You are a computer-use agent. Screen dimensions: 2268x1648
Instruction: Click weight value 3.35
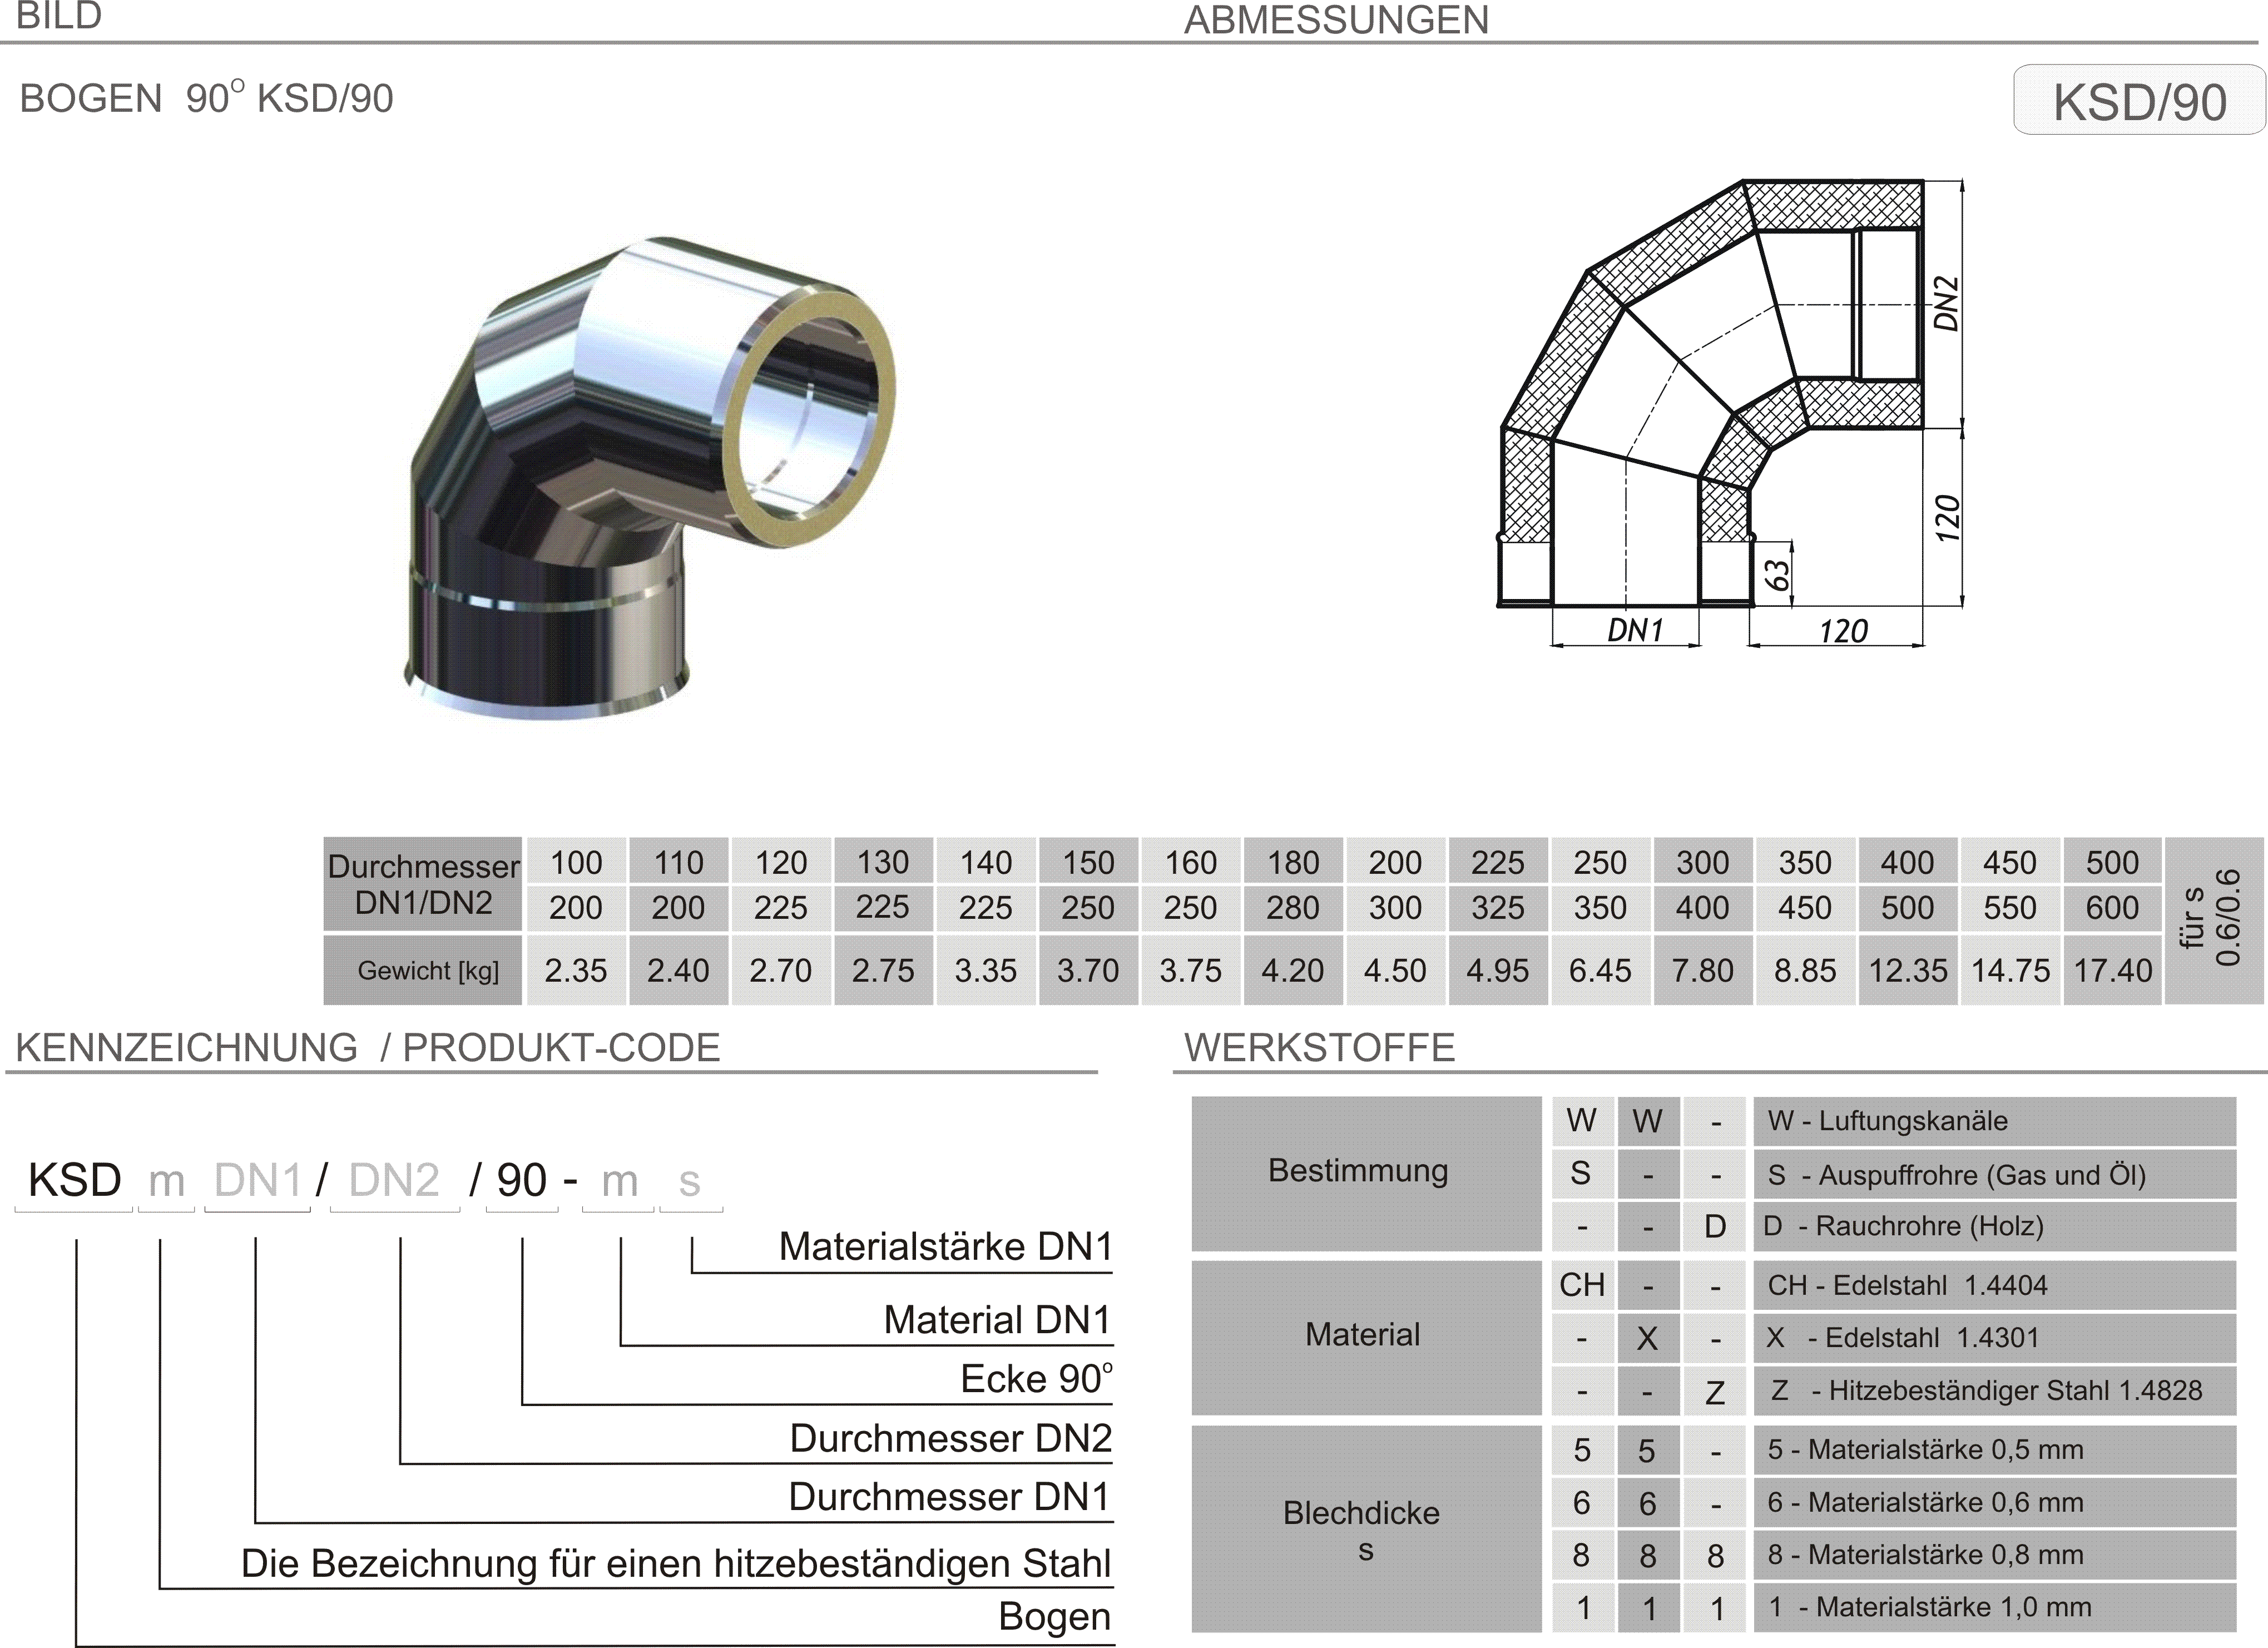(x=986, y=970)
